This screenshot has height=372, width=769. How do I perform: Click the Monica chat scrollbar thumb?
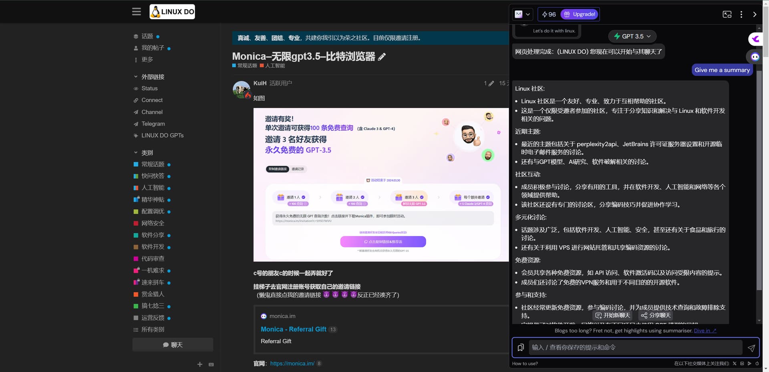pos(759,180)
